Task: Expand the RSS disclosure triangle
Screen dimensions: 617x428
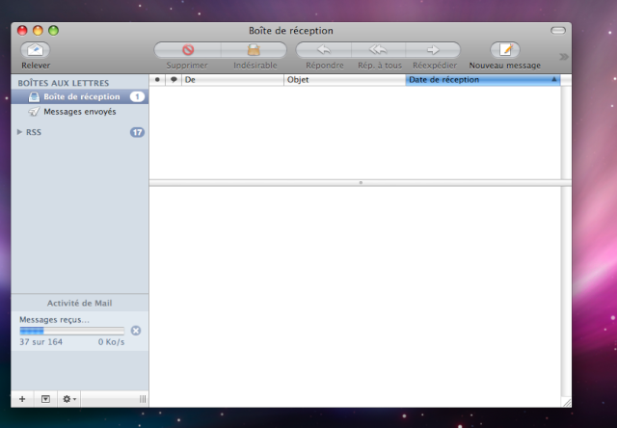Action: click(x=19, y=132)
